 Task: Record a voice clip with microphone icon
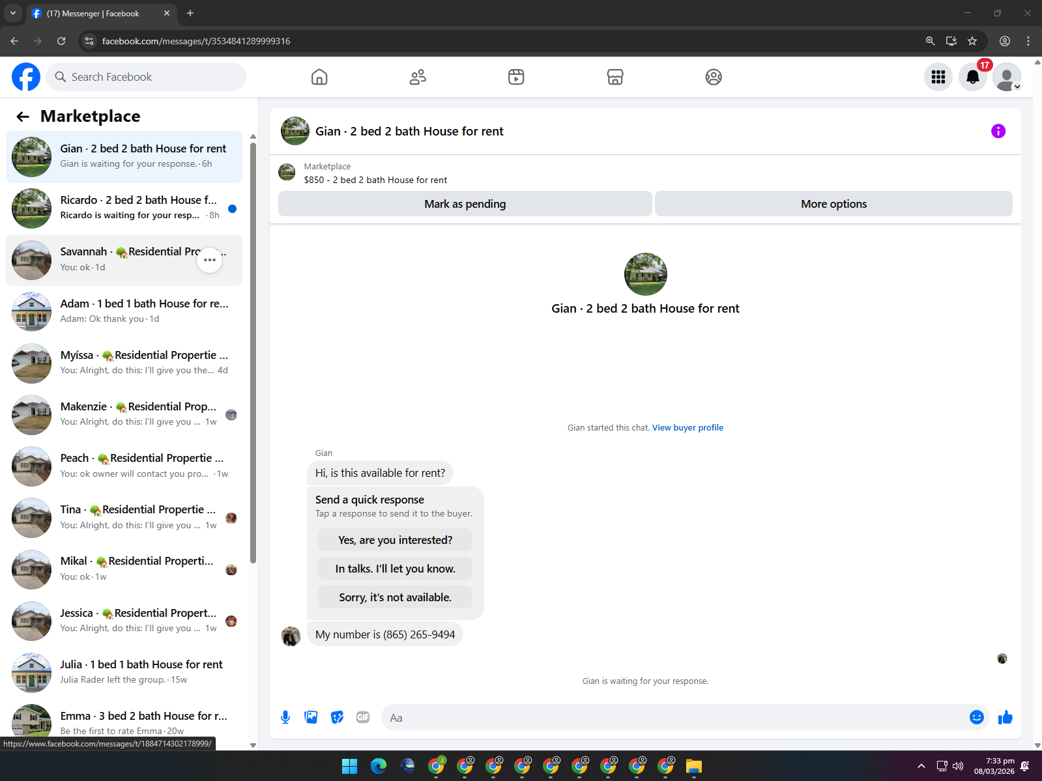(285, 717)
